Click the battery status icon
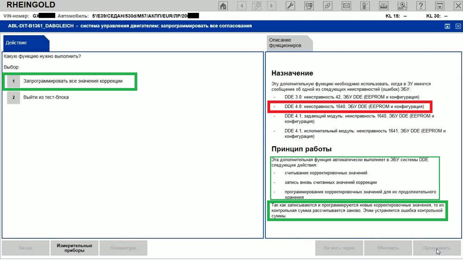Screen dimensions: 463x260 point(364,6)
